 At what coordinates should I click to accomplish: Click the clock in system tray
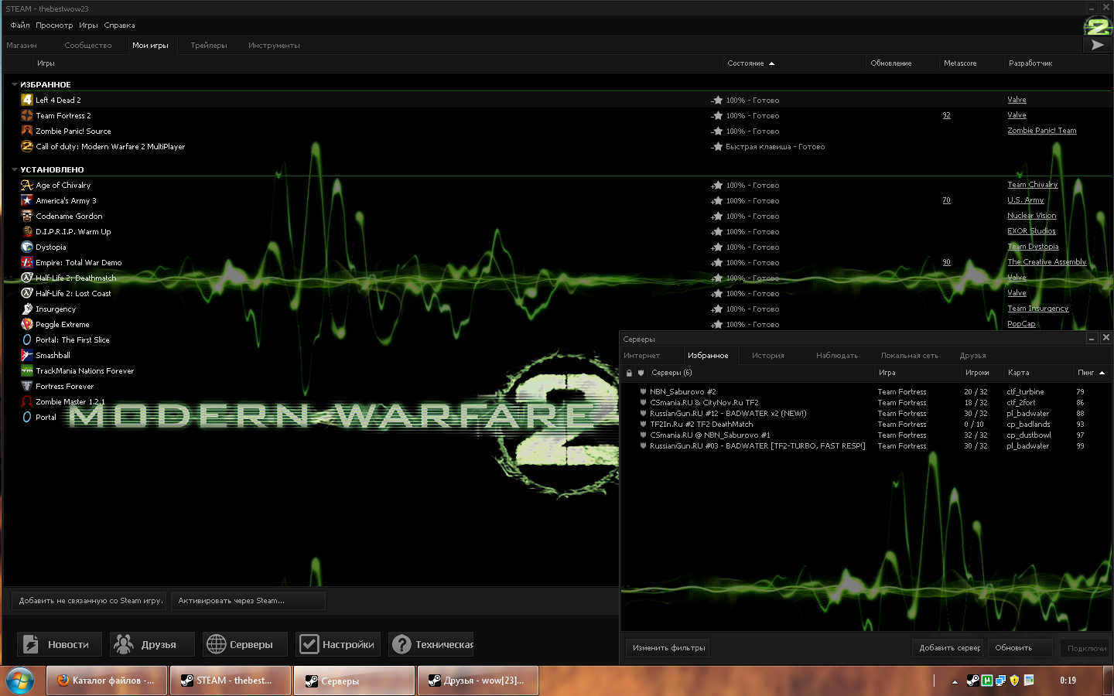[x=1068, y=681]
